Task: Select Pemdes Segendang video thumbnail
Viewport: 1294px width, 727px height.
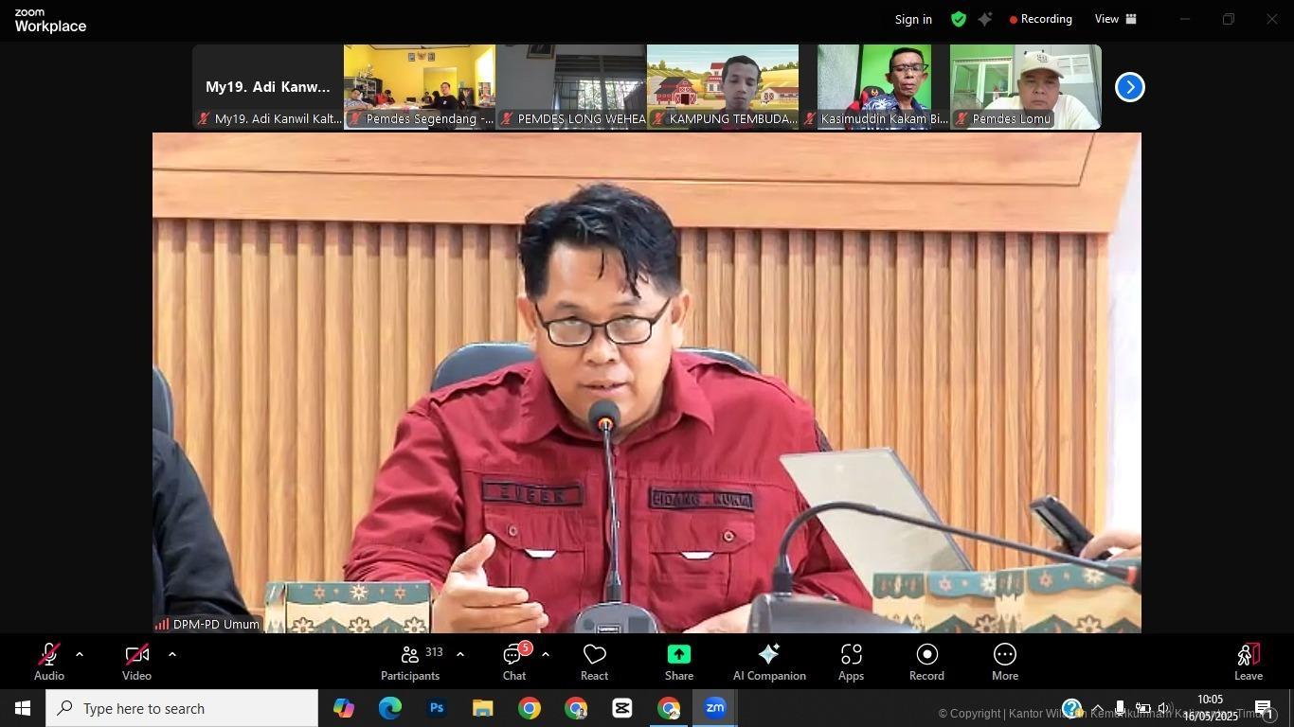Action: pos(420,87)
